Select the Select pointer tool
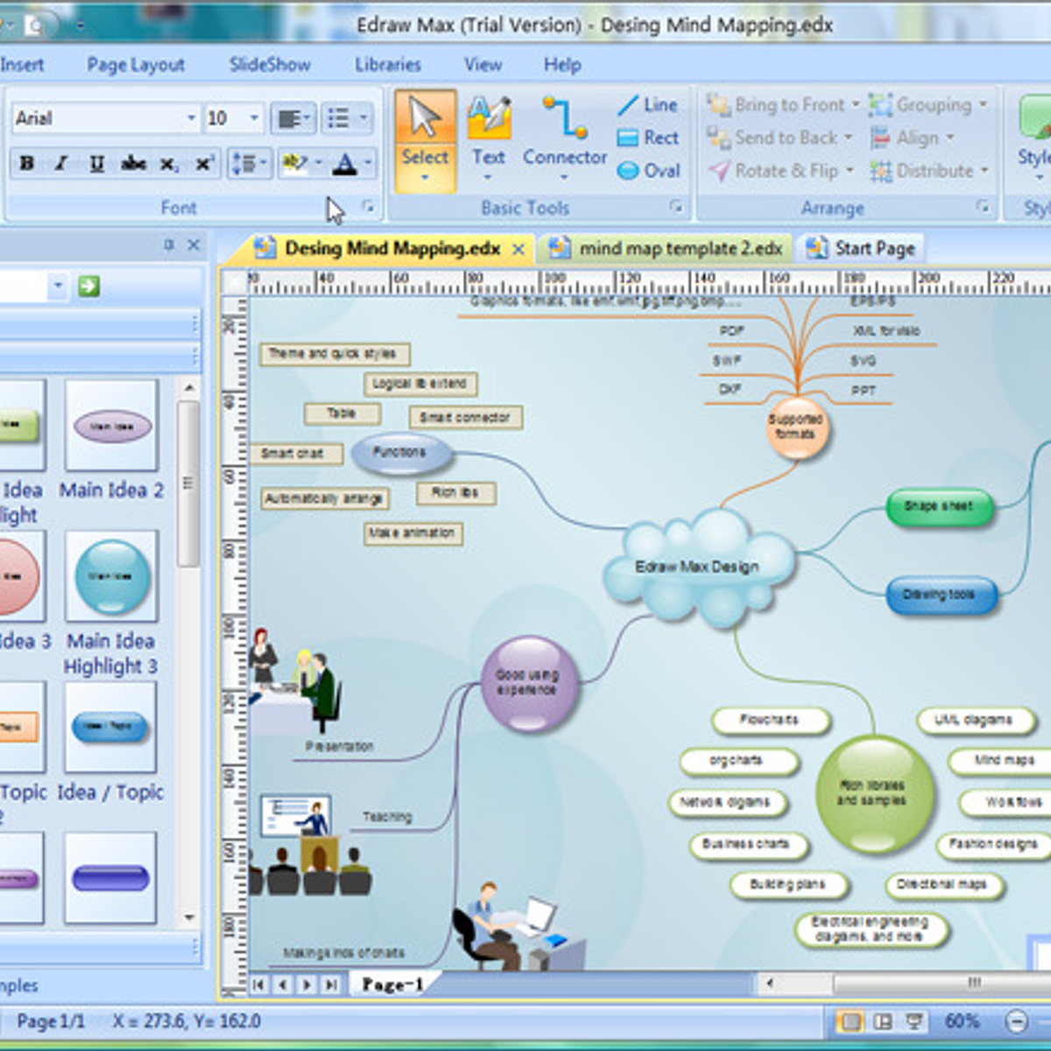1051x1051 pixels. [425, 140]
